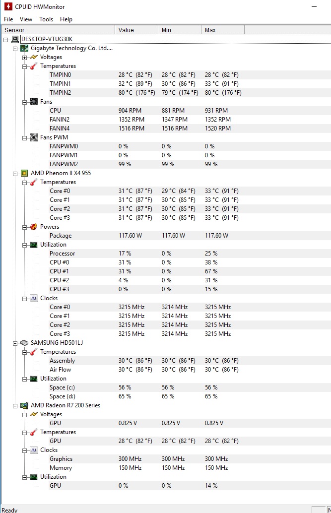Collapse the SAMSUNG HD501LJ tree node
Screen dimensions: 331x513
pyautogui.click(x=15, y=343)
